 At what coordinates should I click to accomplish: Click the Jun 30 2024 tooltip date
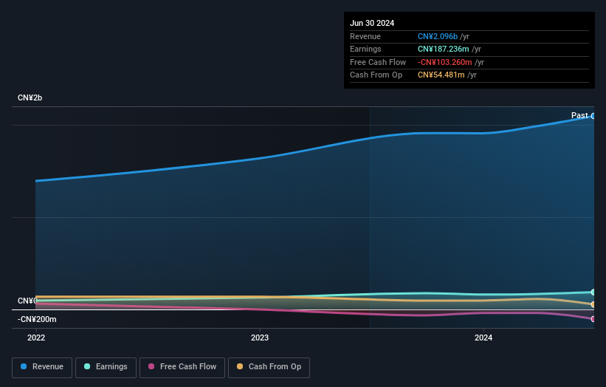(372, 23)
